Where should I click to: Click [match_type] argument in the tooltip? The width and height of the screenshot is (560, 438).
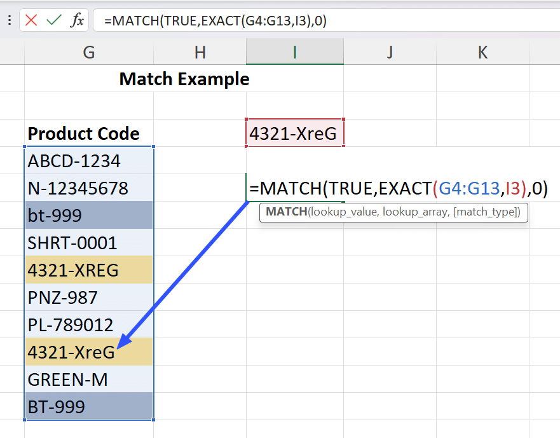click(x=485, y=212)
